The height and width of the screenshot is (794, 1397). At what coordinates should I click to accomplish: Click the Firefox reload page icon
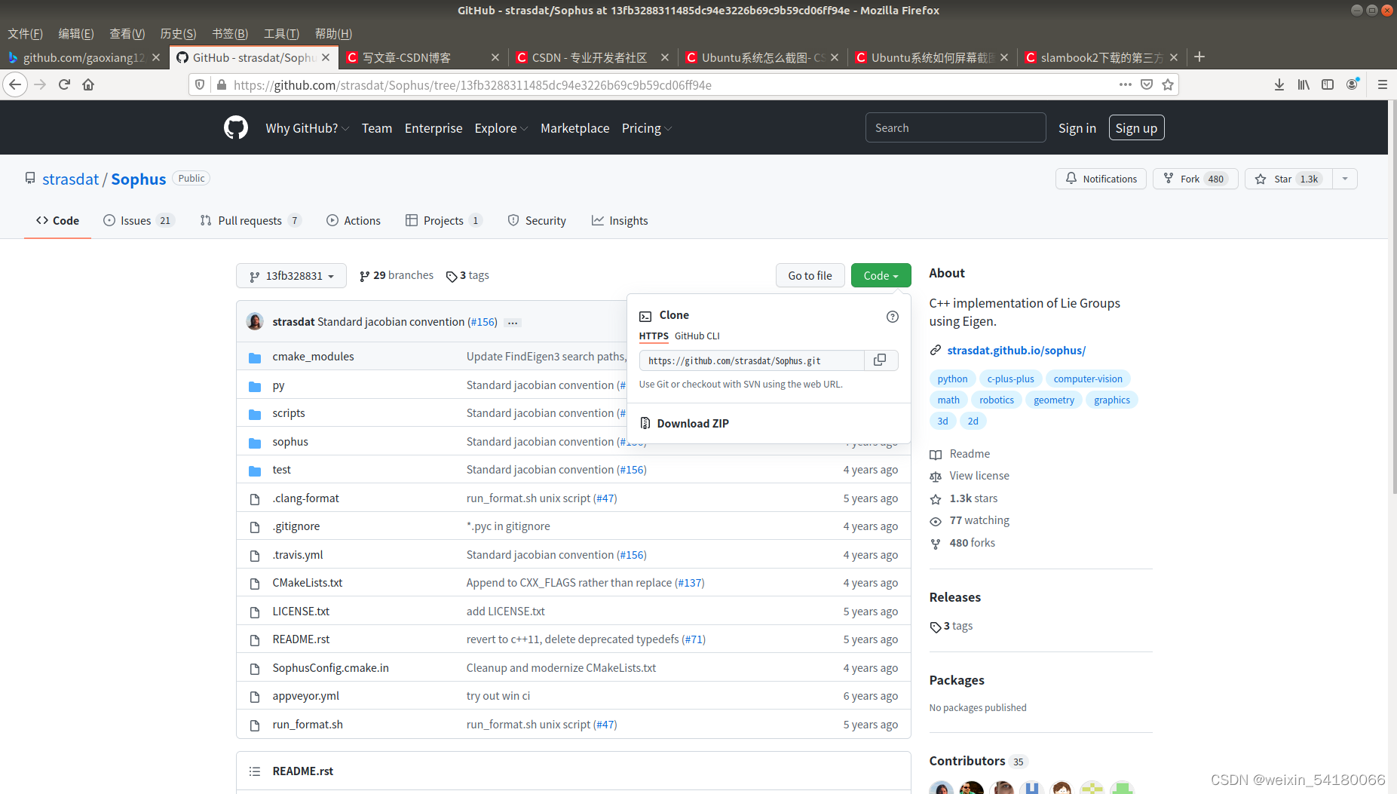pos(64,84)
